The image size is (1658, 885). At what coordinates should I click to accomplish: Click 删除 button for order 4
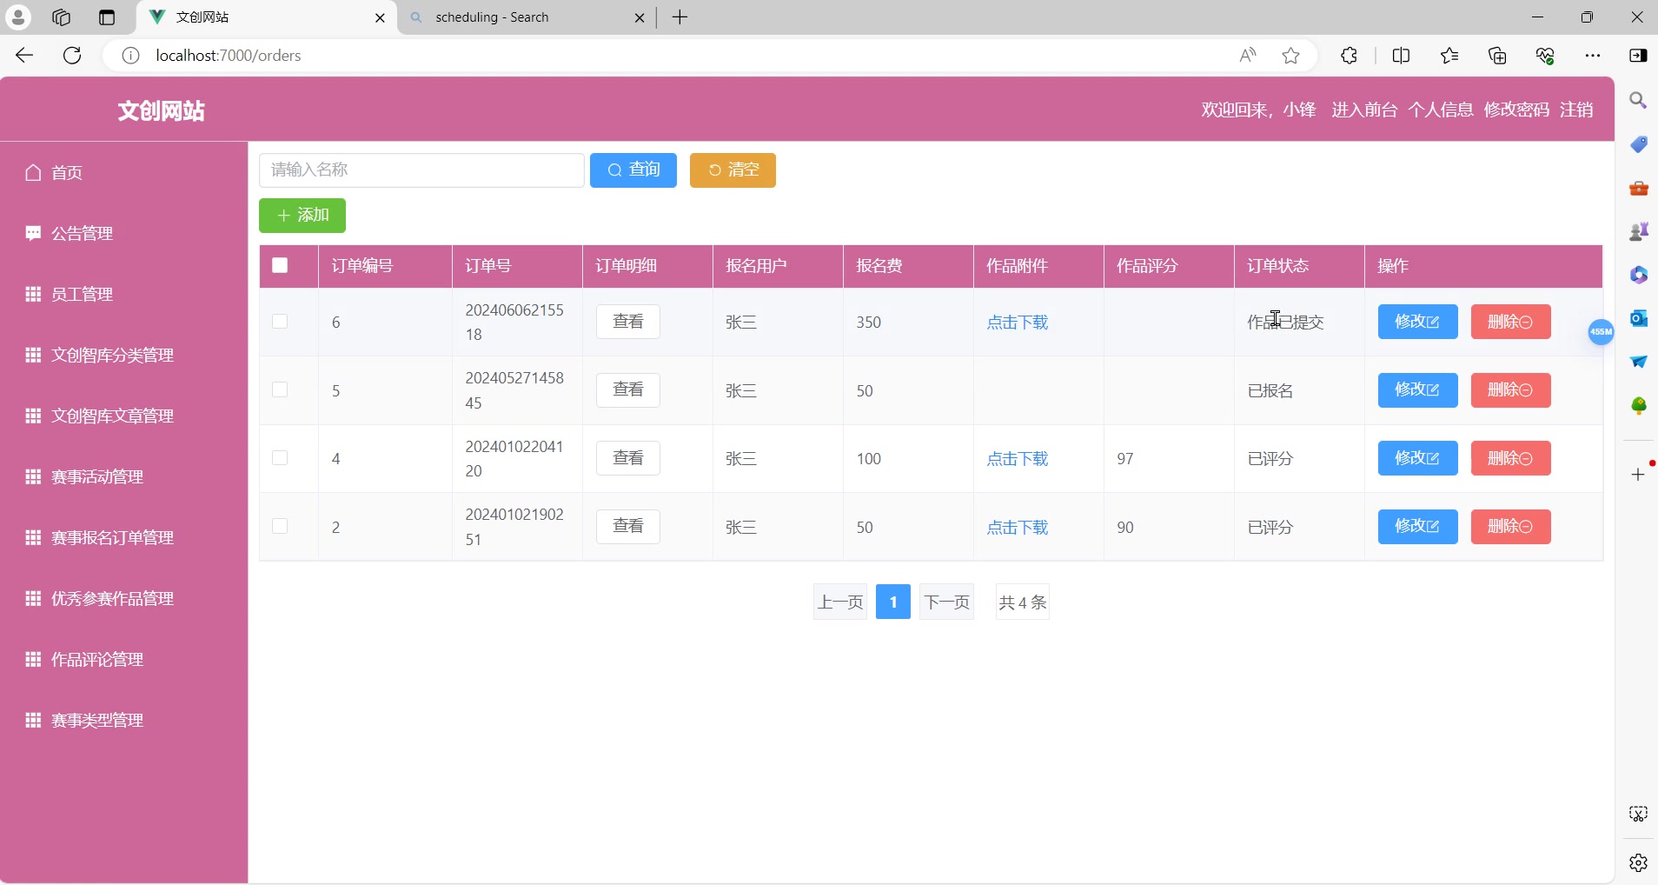(1510, 458)
